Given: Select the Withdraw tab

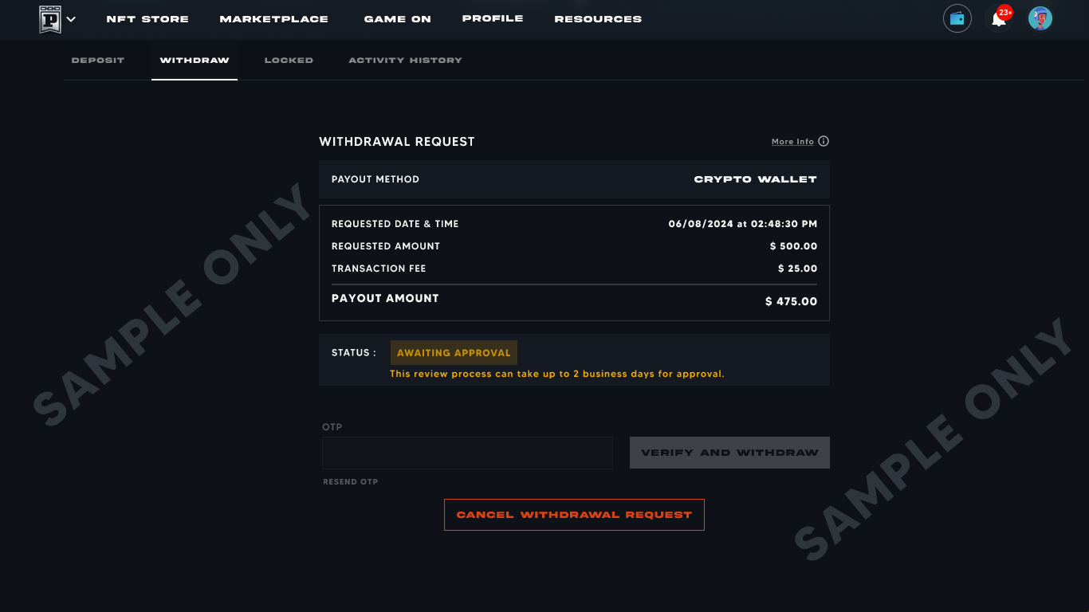Looking at the screenshot, I should tap(195, 61).
